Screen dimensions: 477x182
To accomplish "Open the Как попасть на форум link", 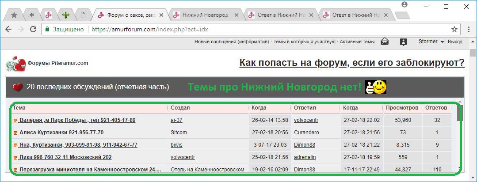I will (351, 63).
